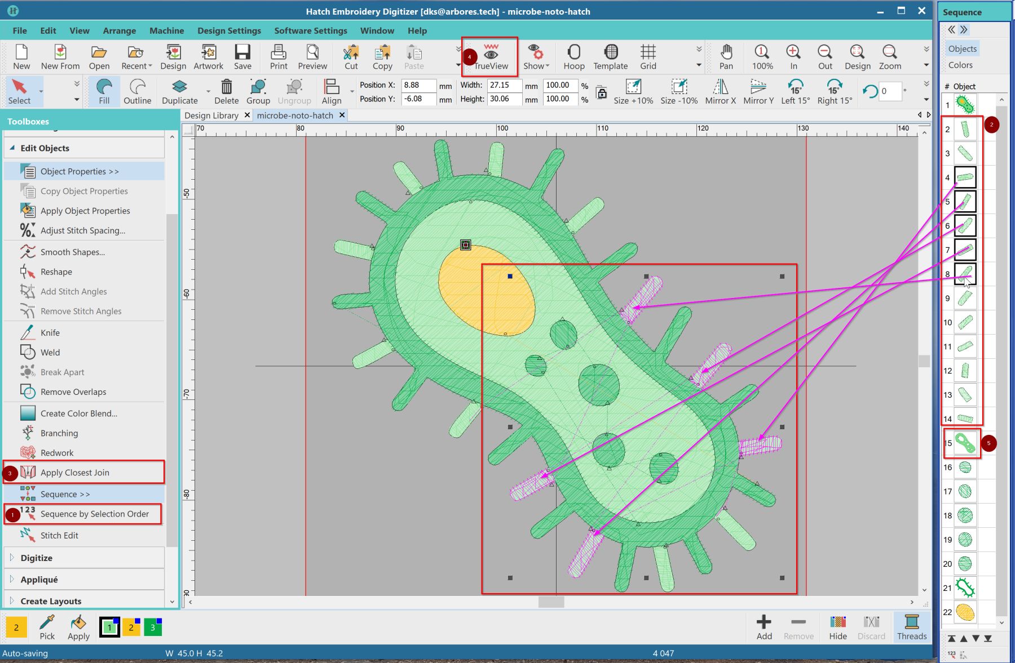Expand the Appliqué toolbox section
Screen dimensions: 1015x663
point(12,579)
